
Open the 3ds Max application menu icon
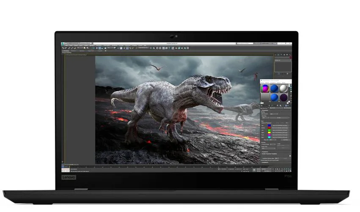click(x=63, y=44)
